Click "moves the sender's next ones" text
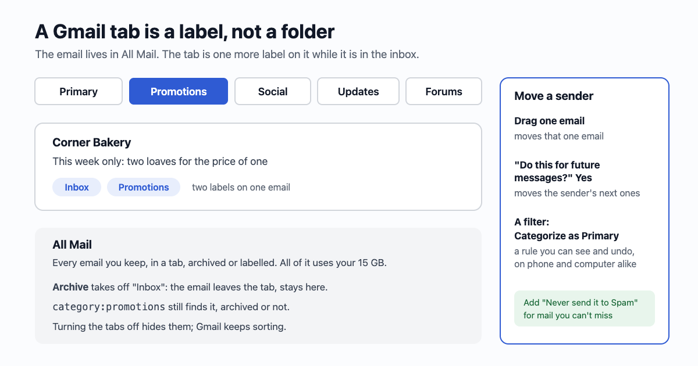Screen dimensions: 698x366 577,193
